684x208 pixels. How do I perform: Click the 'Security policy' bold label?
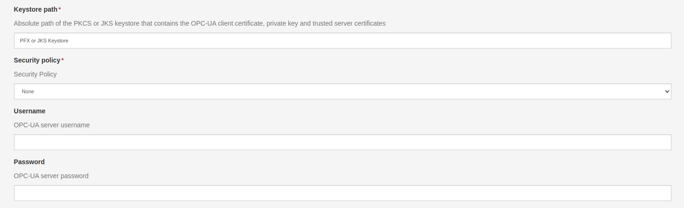point(37,60)
